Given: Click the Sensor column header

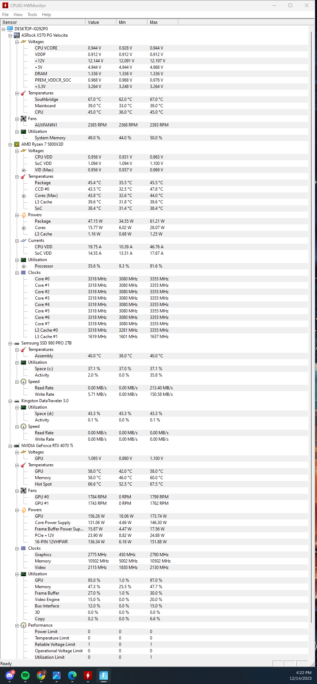Looking at the screenshot, I should [43, 22].
